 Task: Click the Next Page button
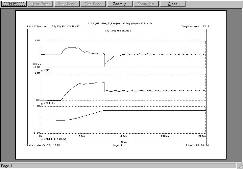pyautogui.click(x=40, y=4)
